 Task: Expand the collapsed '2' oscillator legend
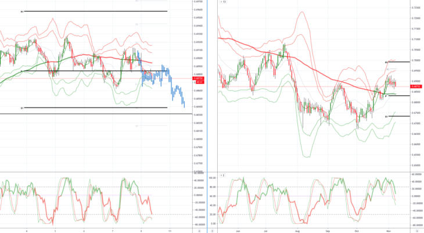pyautogui.click(x=222, y=175)
